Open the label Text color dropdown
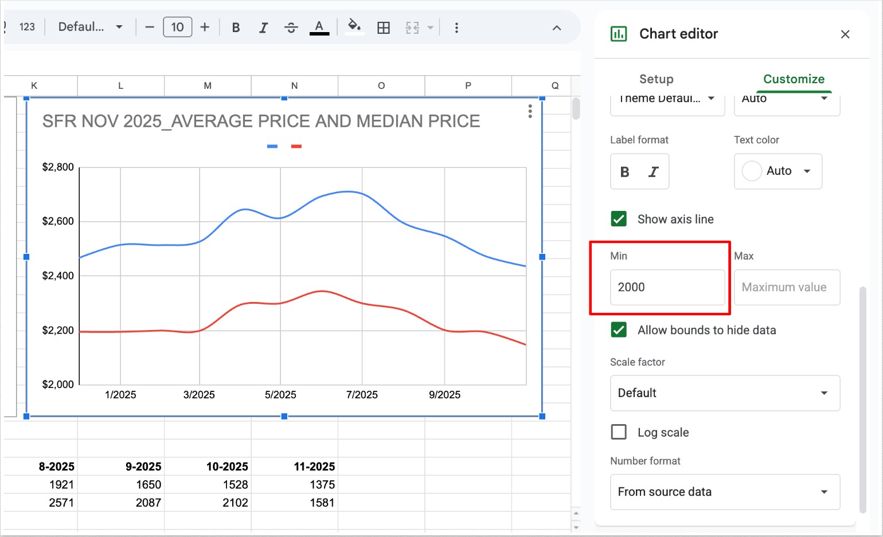The height and width of the screenshot is (537, 883). 777,171
